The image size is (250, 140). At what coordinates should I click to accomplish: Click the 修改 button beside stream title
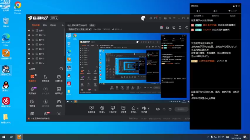point(92,25)
